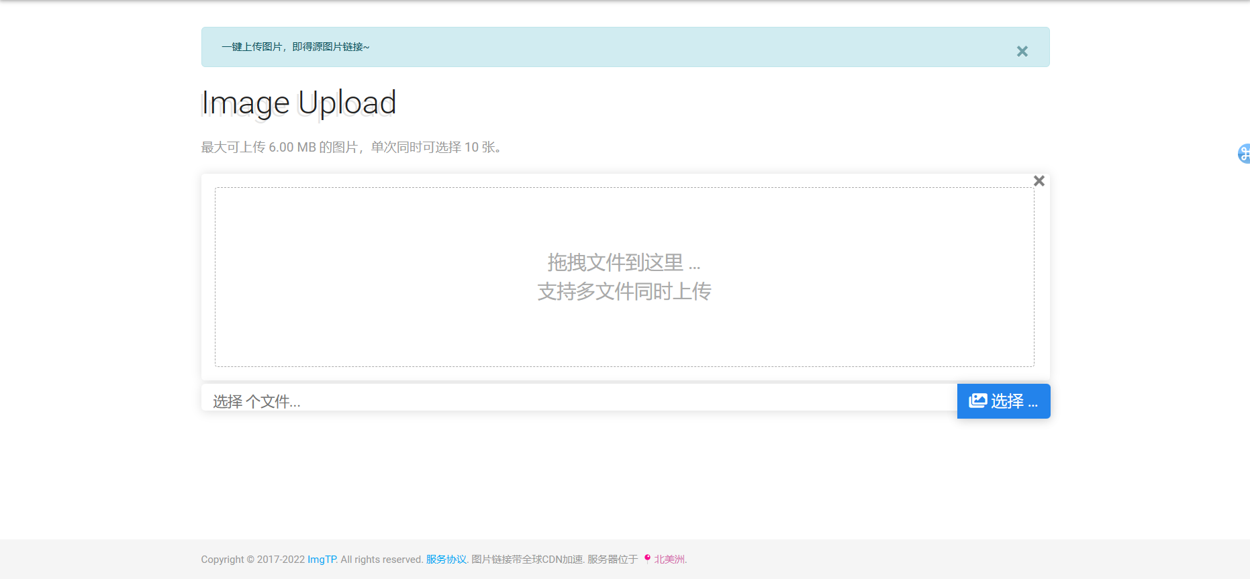Click the 北美洲 server location link
Image resolution: width=1250 pixels, height=579 pixels.
[669, 560]
